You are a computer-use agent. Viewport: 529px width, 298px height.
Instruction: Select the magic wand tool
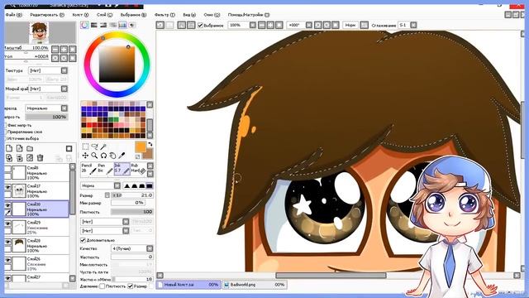point(103,147)
